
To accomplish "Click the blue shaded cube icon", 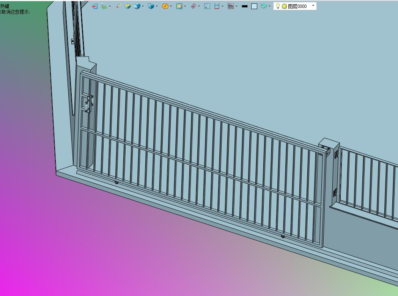I will pos(137,6).
